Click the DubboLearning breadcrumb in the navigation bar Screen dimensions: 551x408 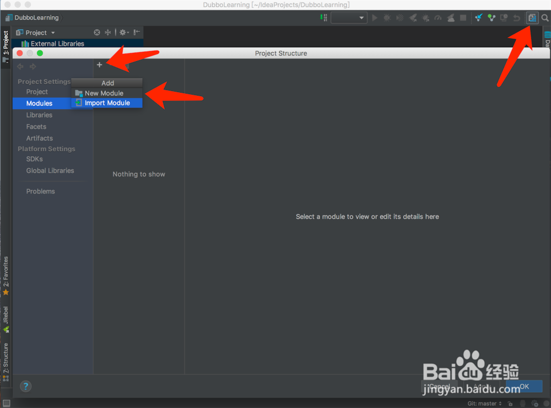click(x=33, y=18)
